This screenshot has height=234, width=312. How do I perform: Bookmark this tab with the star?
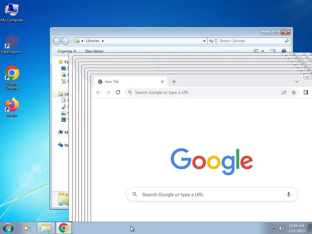point(294,92)
